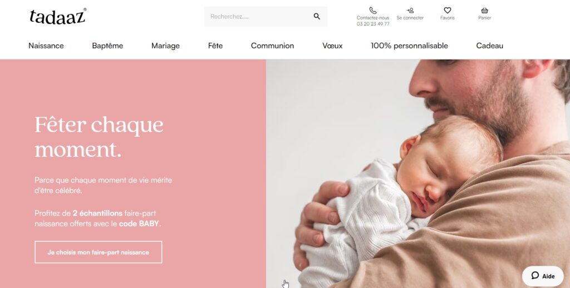Click 'Je choisis mon faire-part naissance' button
The height and width of the screenshot is (288, 570).
click(x=98, y=252)
